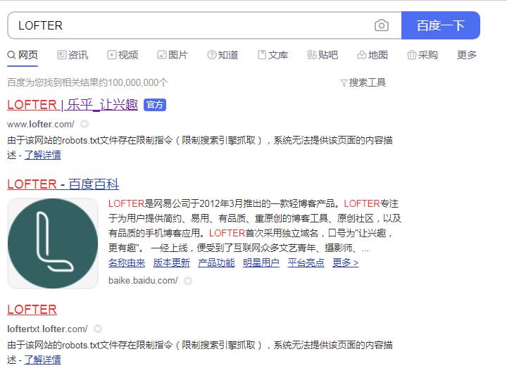507x373 pixels.
Task: Open the third LOFTER result title
Action: tap(32, 310)
